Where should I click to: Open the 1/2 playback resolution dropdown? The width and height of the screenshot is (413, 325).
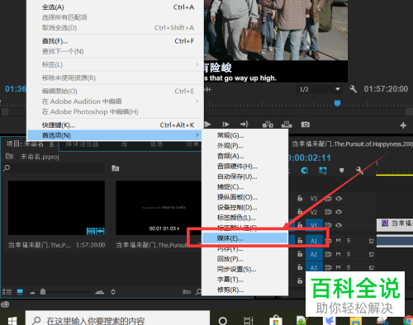pos(320,89)
